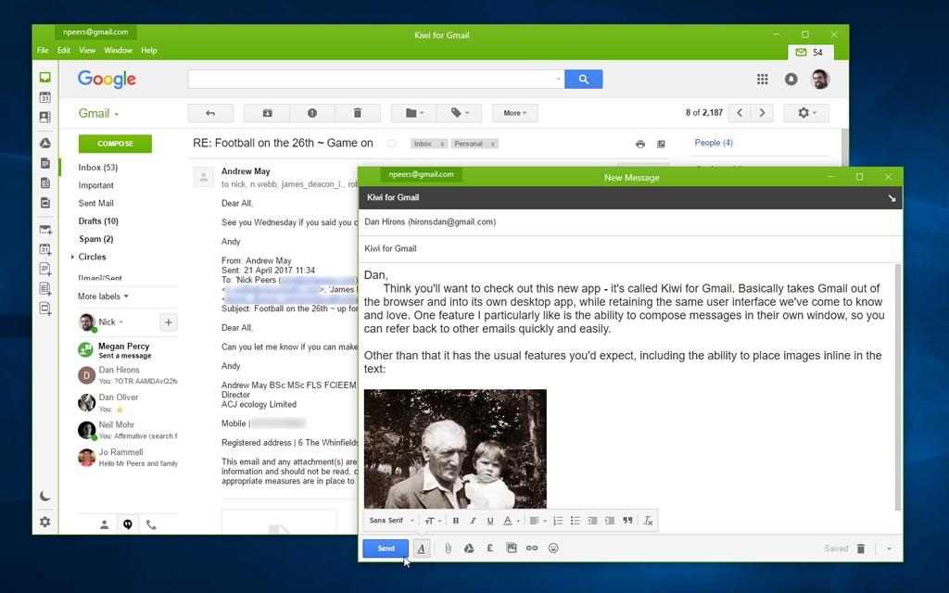Go back to inbox with arrow button
Screen dimensions: 949x593
(210, 113)
